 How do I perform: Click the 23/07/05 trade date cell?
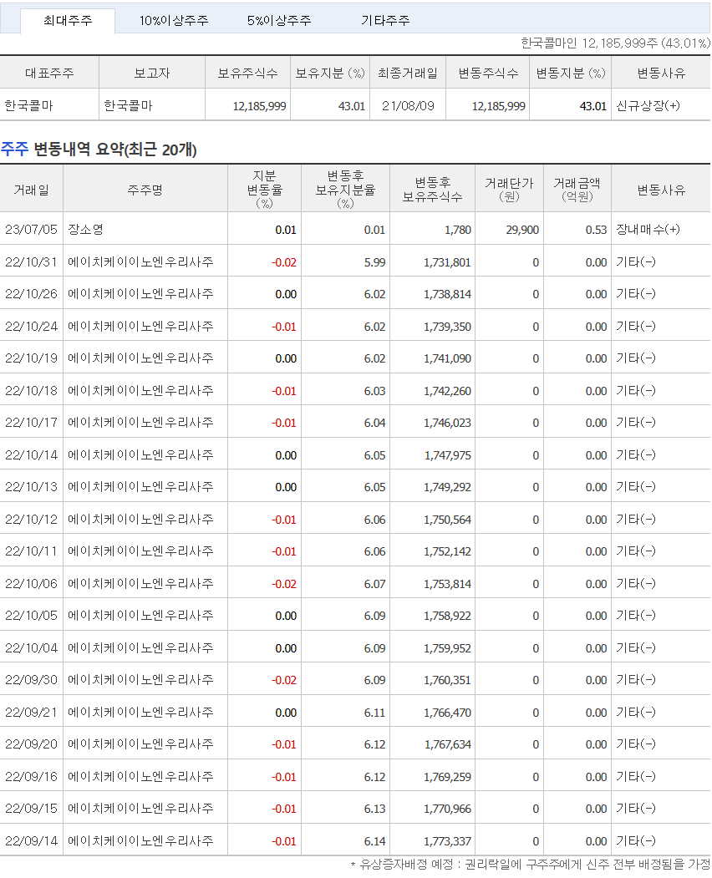(32, 230)
